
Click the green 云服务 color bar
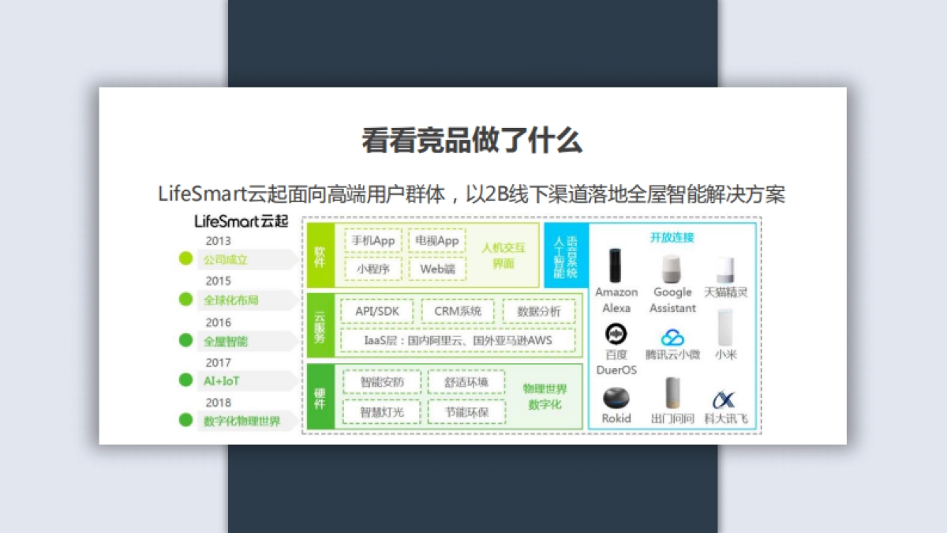click(319, 325)
